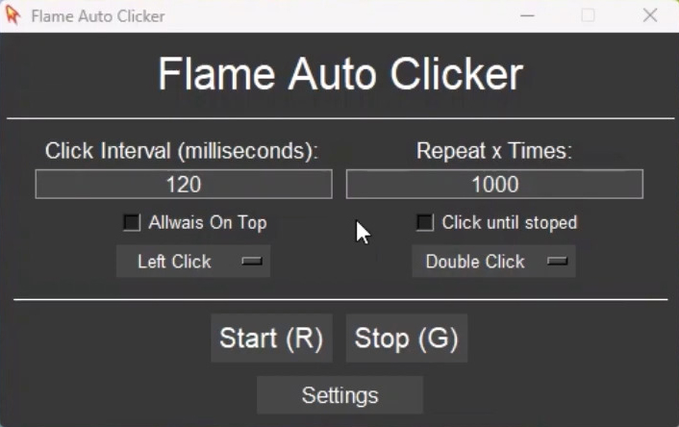Open the Left Click mouse button dropdown
The height and width of the screenshot is (427, 679).
click(193, 262)
